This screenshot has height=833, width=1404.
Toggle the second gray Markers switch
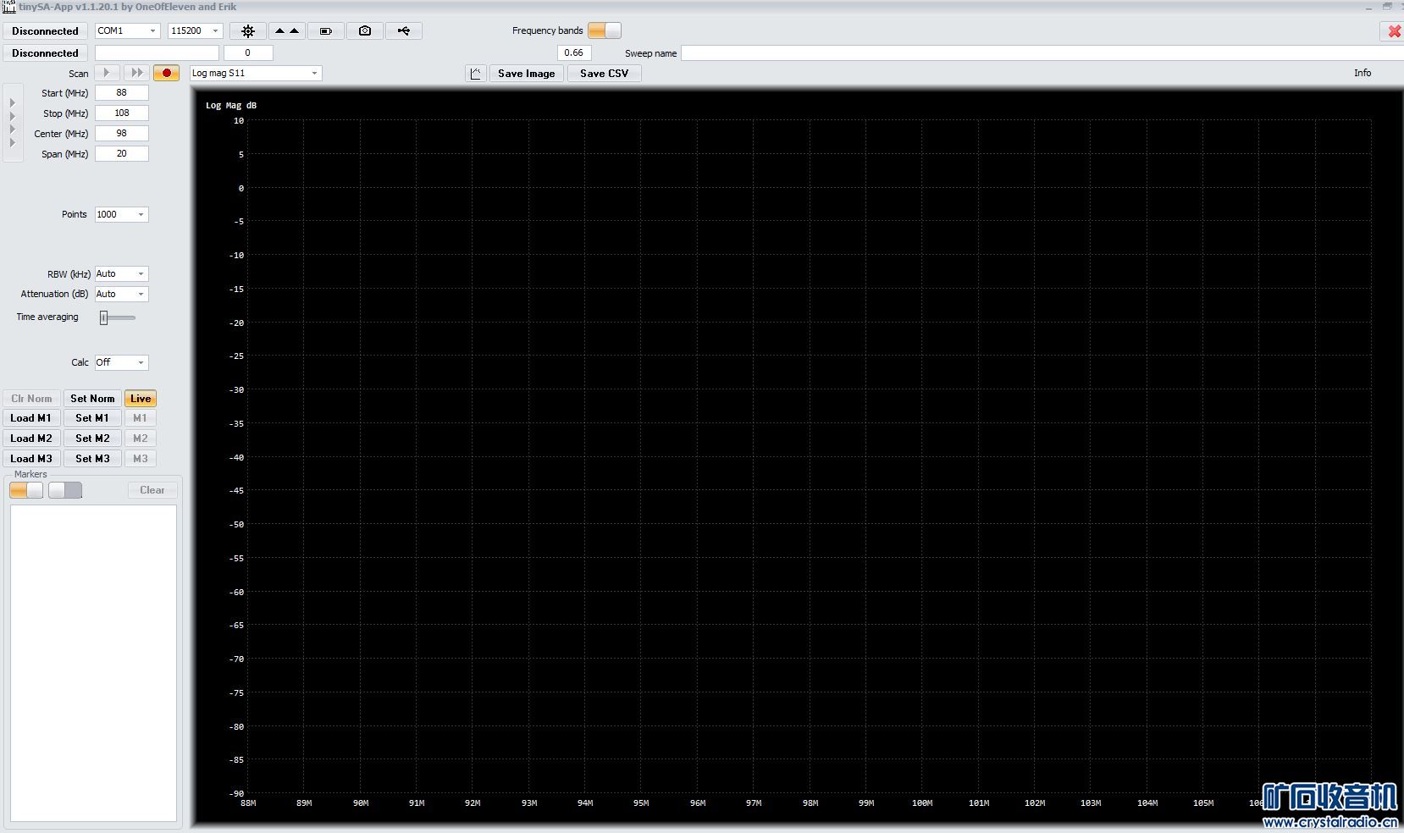(x=65, y=490)
